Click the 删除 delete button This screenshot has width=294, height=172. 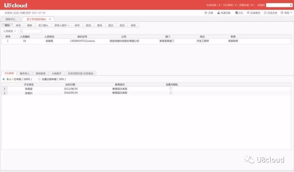point(30,25)
